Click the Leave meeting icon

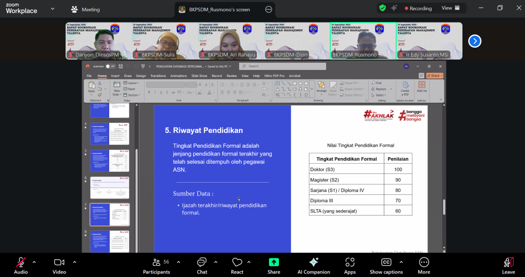509,262
